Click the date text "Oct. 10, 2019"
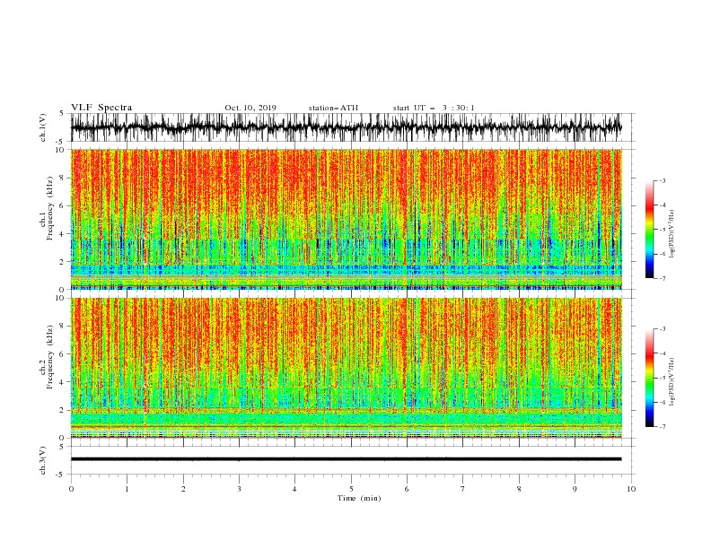The height and width of the screenshot is (549, 711). pos(250,108)
